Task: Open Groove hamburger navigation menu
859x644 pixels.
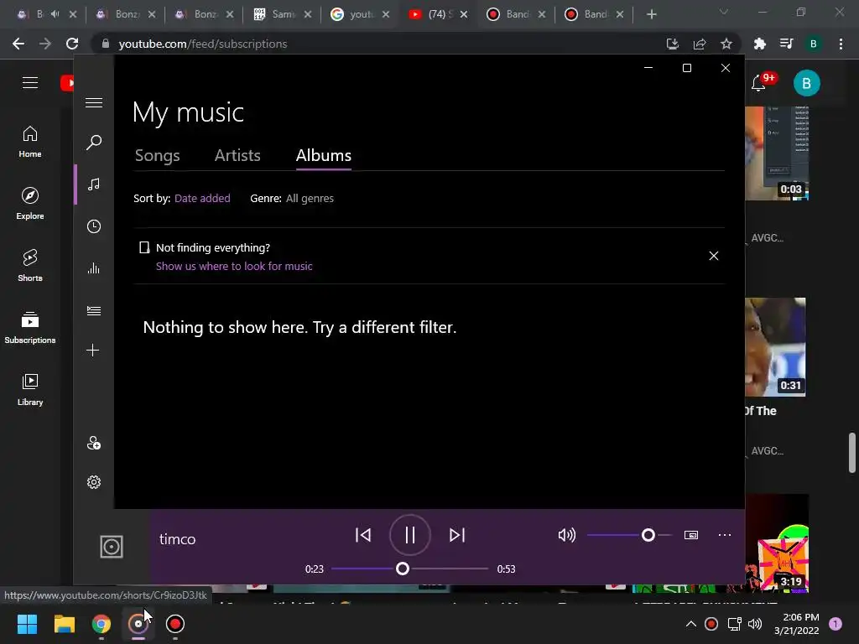Action: click(94, 102)
